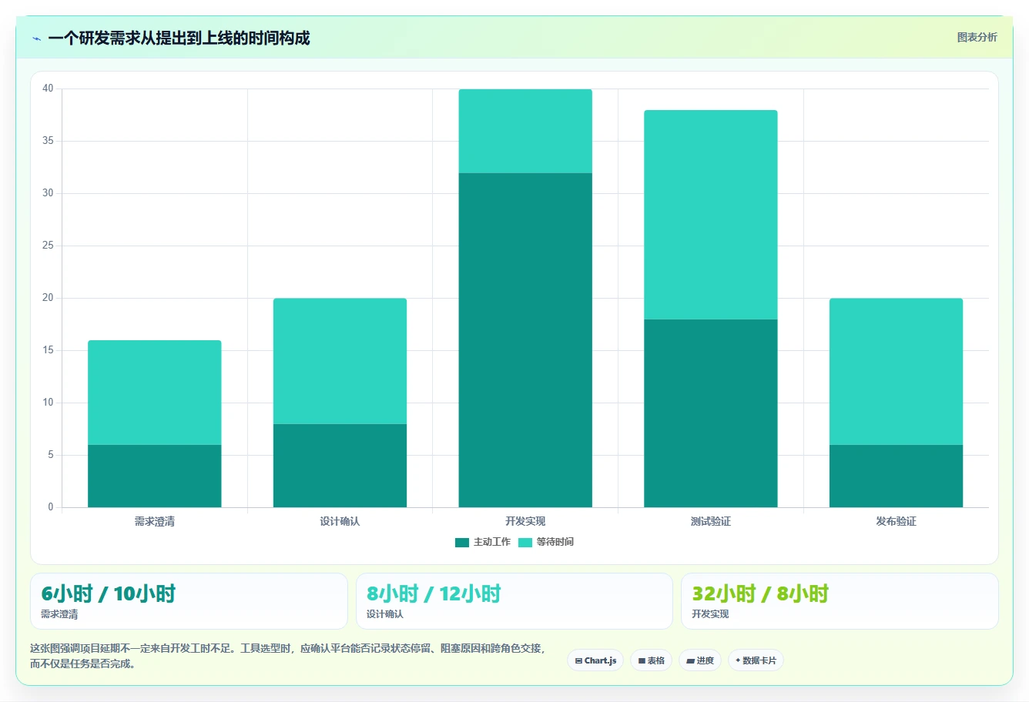The height and width of the screenshot is (702, 1029).
Task: Click the 开发实现 caption under 32小时 / 8小时
Action: coord(710,614)
